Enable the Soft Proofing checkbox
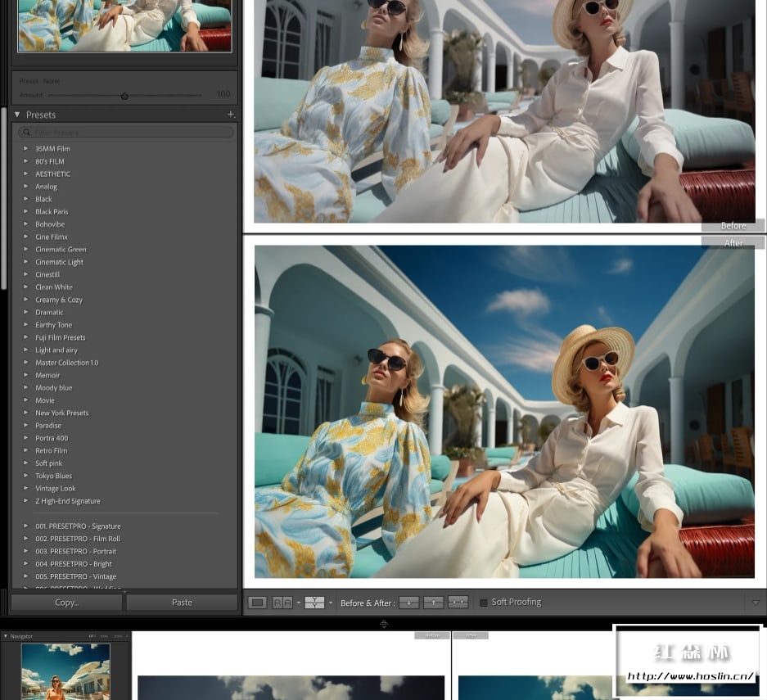This screenshot has width=767, height=700. click(x=483, y=603)
